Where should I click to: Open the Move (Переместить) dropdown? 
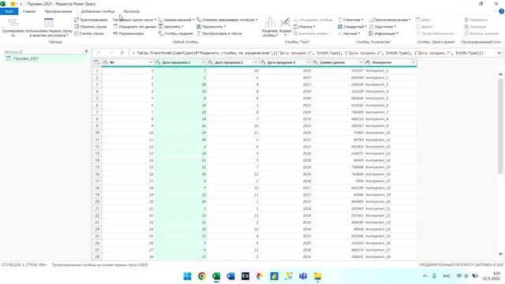tap(211, 27)
